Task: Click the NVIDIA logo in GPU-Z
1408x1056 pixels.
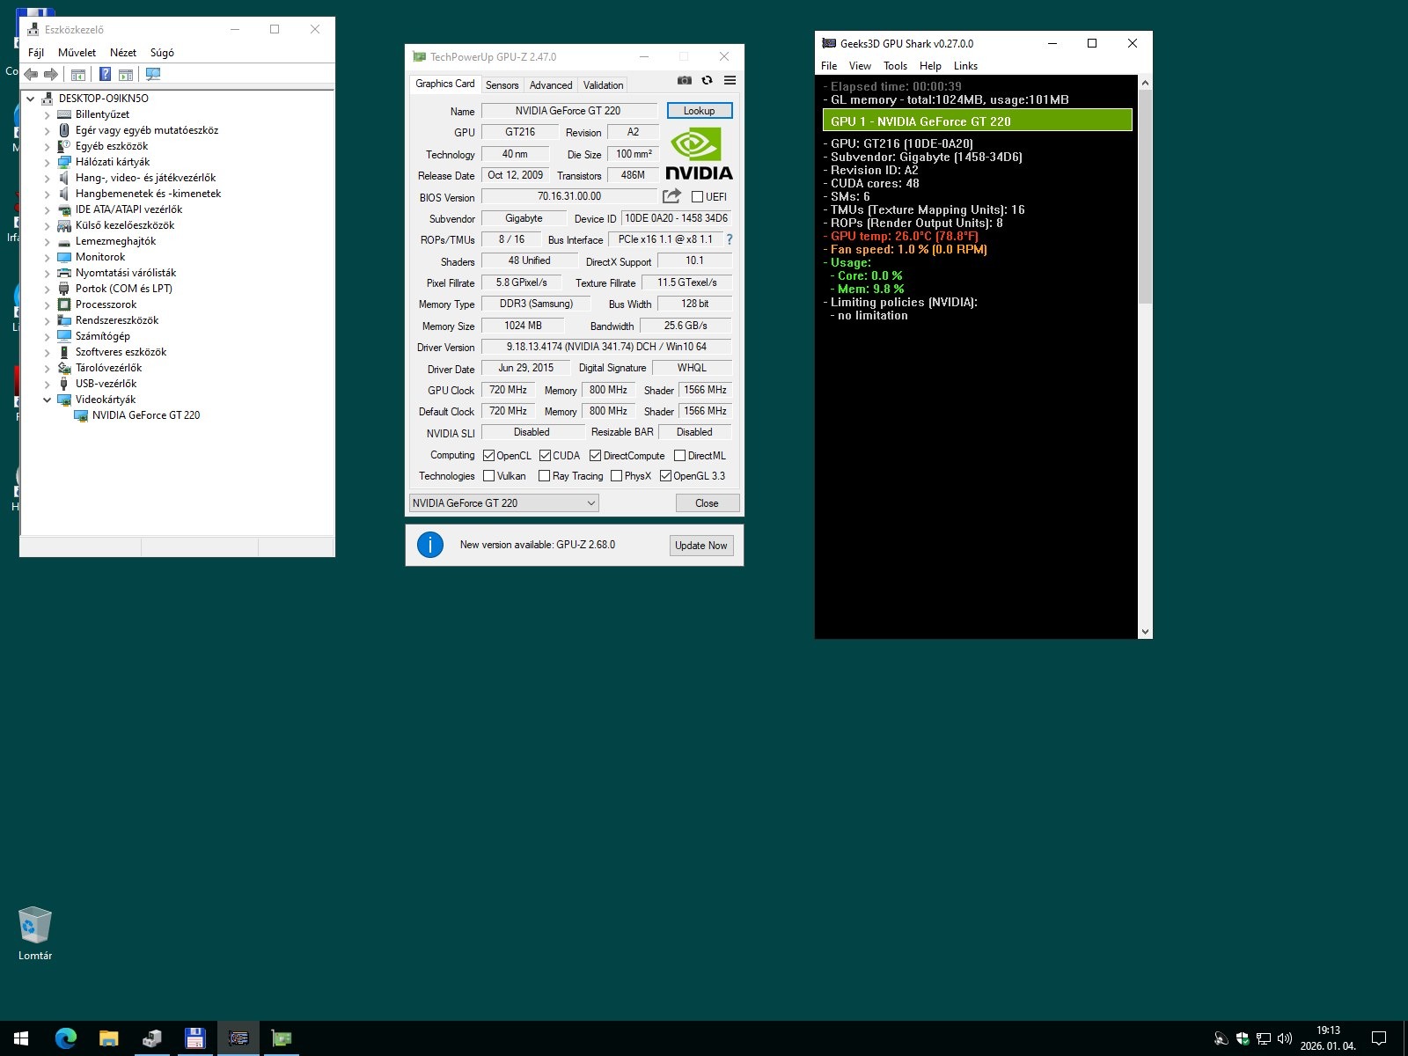Action: pyautogui.click(x=699, y=154)
